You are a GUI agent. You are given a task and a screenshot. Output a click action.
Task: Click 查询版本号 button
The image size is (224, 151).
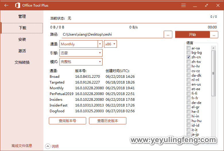click(67, 121)
